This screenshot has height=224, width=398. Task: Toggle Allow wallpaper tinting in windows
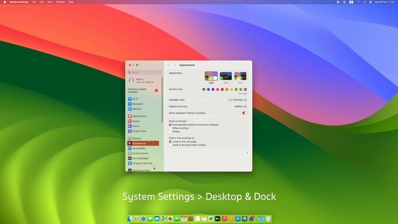coord(244,113)
